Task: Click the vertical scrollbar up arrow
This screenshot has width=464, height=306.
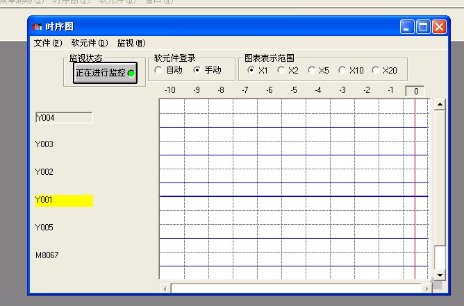Action: (439, 105)
